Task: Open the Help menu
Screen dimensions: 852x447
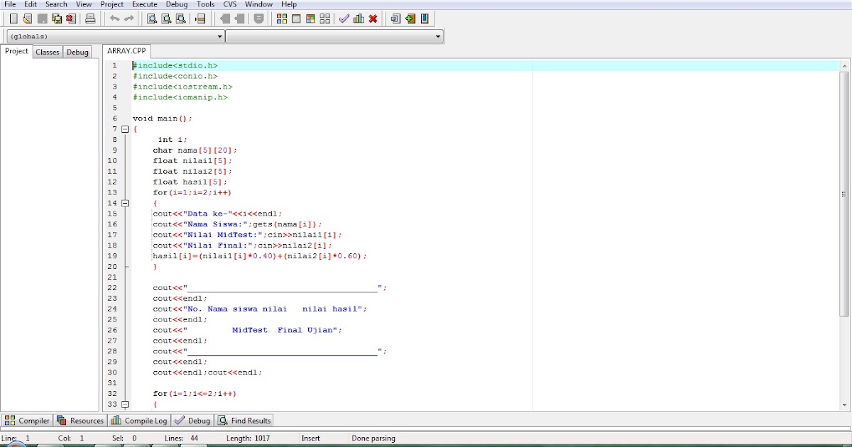Action: click(x=289, y=4)
